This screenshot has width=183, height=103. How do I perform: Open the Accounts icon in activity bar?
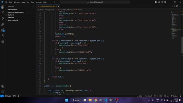(x=3, y=86)
